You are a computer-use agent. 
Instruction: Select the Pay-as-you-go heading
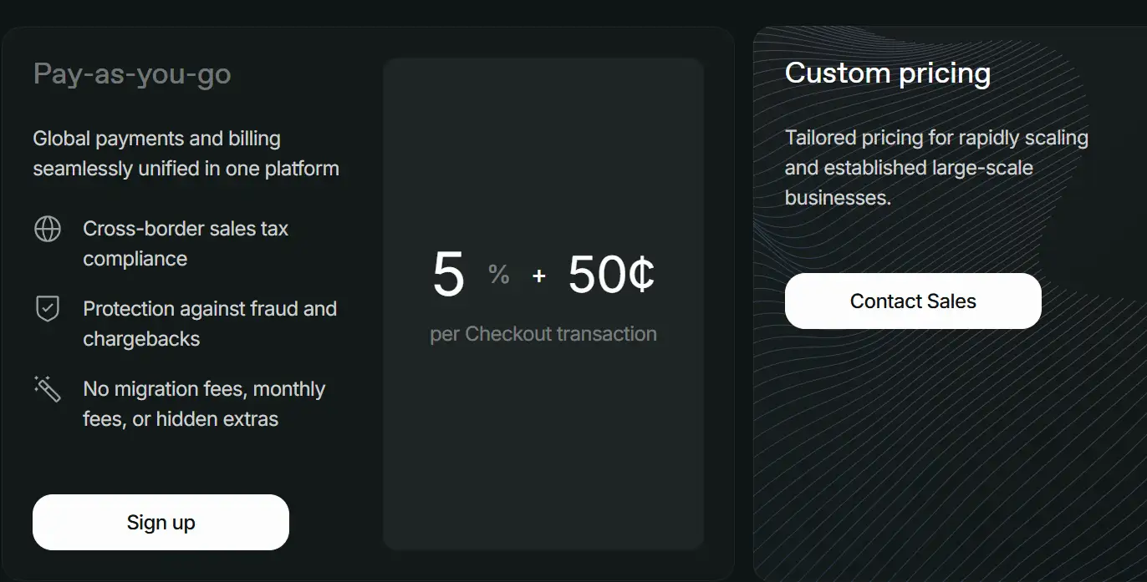pos(132,74)
